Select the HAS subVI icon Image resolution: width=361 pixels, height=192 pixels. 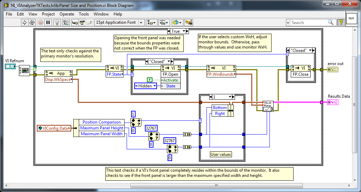point(24,71)
